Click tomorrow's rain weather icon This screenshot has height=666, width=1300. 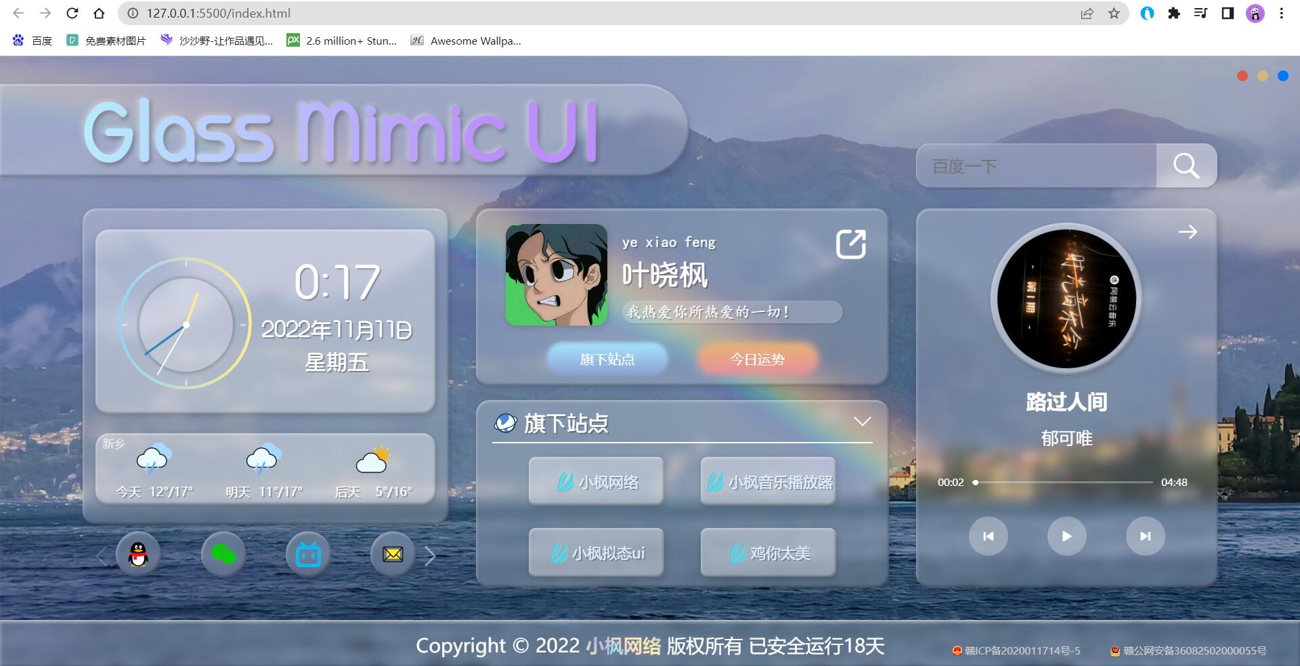coord(264,459)
